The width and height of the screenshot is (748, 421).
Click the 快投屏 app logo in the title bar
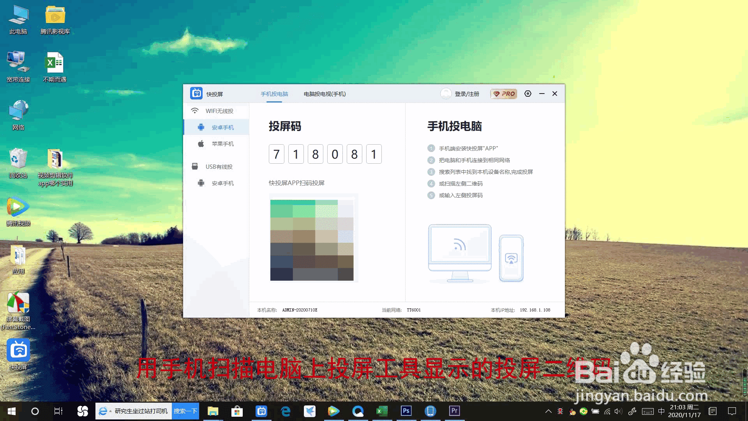196,94
